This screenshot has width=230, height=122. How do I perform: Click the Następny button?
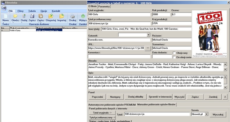[115, 97]
